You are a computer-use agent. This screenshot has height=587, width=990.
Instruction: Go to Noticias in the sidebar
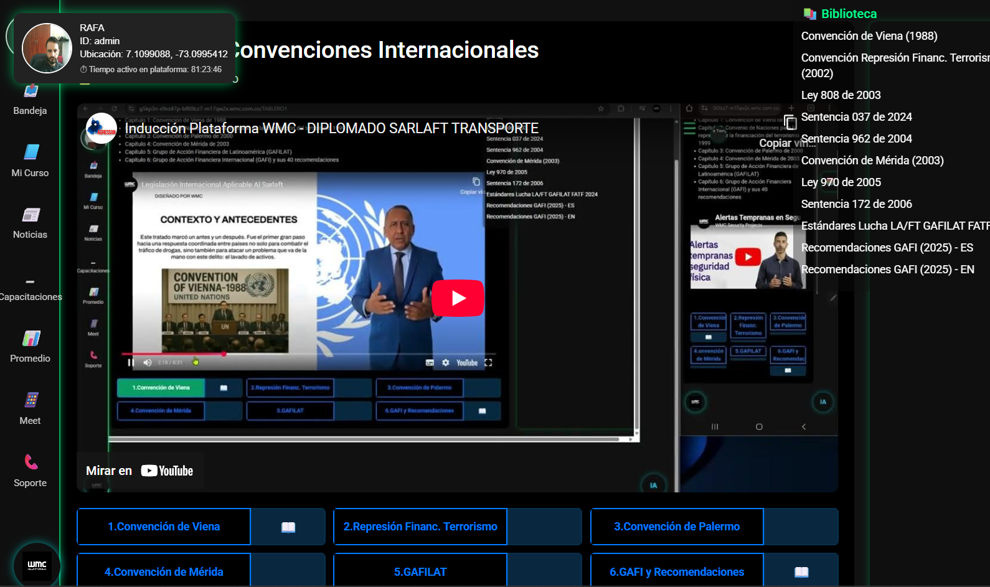(31, 215)
